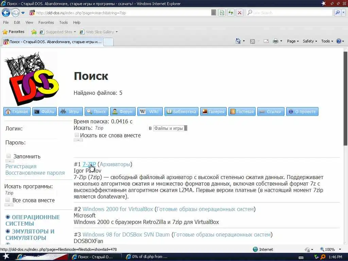Click the address bar URL field

click(x=120, y=13)
